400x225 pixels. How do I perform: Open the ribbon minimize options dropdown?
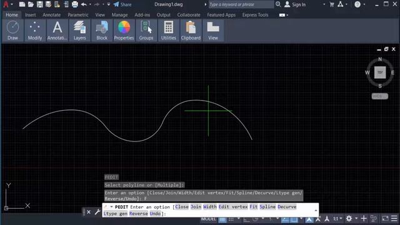pyautogui.click(x=287, y=15)
